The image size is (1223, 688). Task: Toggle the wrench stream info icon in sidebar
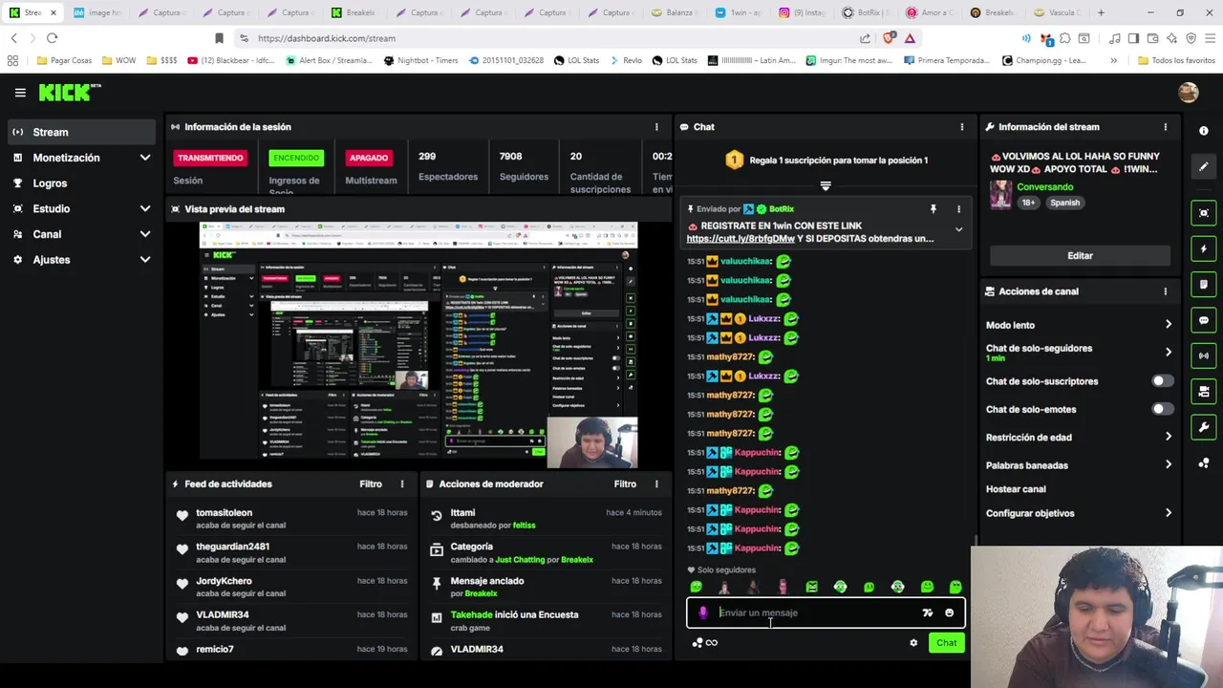pos(1204,427)
